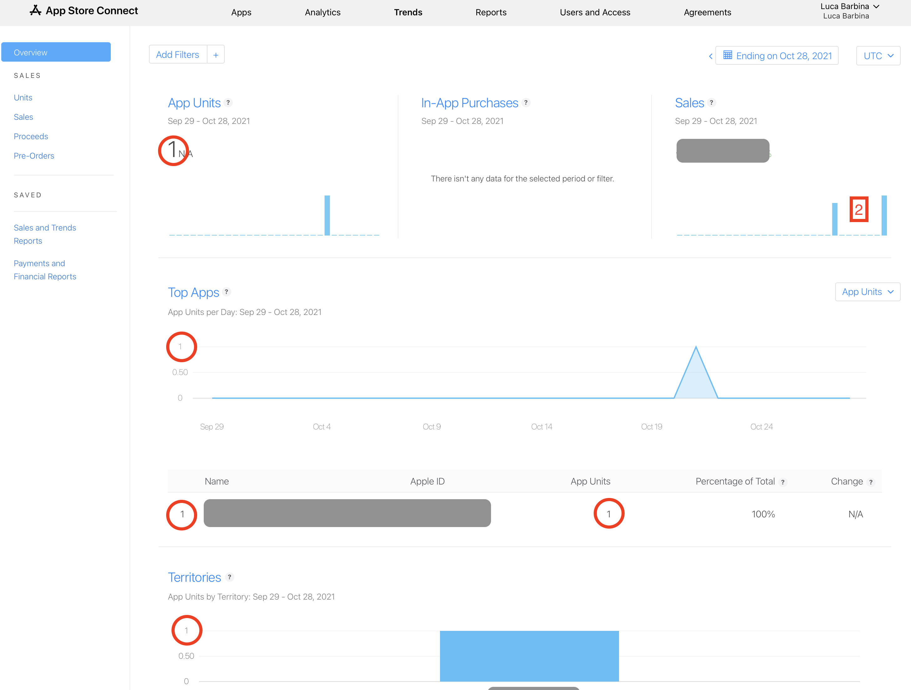Image resolution: width=911 pixels, height=690 pixels.
Task: Click the Add Filters button
Action: point(177,55)
